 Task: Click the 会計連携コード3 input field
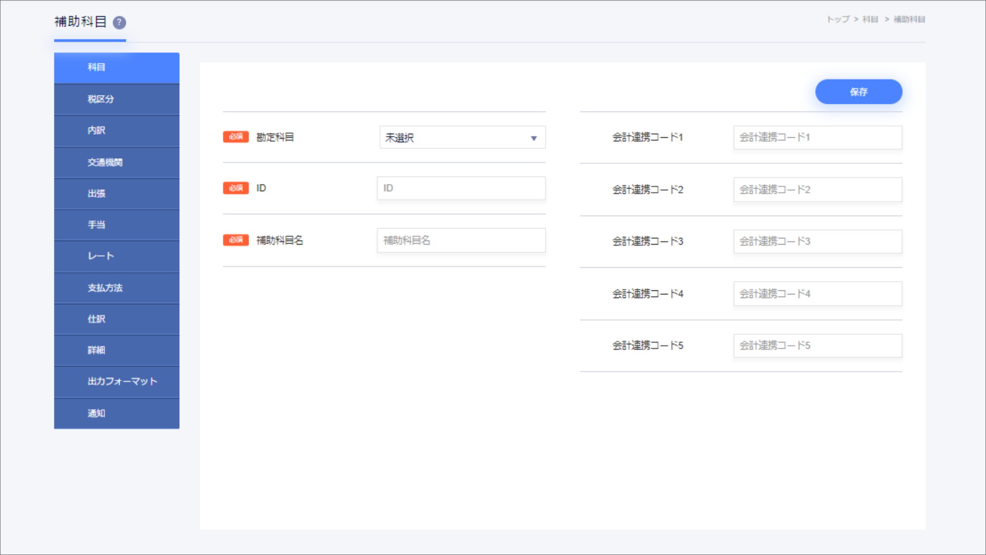[x=818, y=242]
